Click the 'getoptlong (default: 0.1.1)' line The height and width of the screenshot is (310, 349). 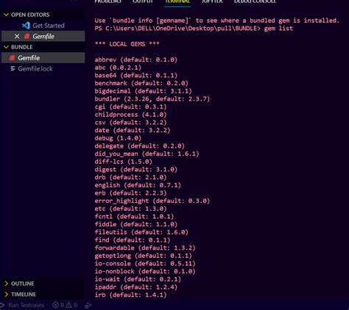(143, 256)
